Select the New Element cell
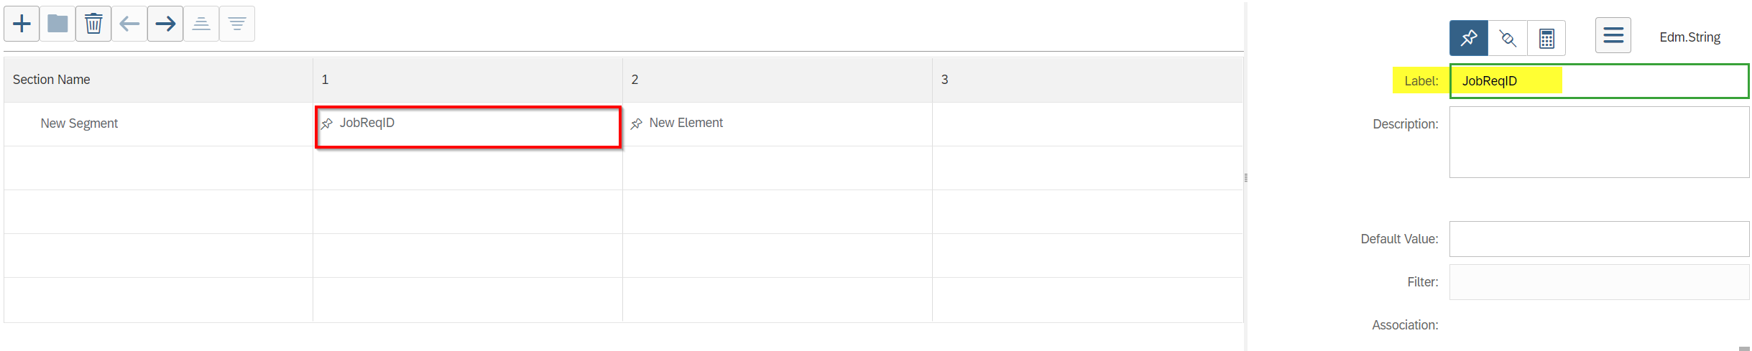The image size is (1752, 351). 778,124
